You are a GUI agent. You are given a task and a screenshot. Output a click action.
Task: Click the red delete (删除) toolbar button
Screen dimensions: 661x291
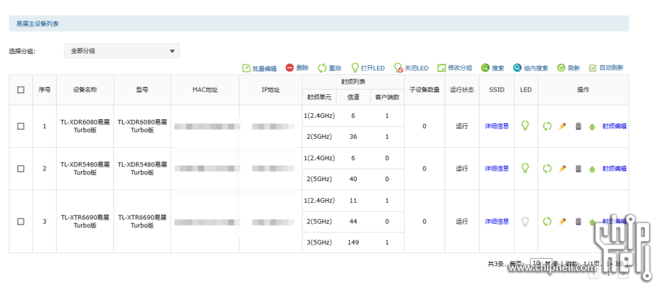pyautogui.click(x=297, y=68)
